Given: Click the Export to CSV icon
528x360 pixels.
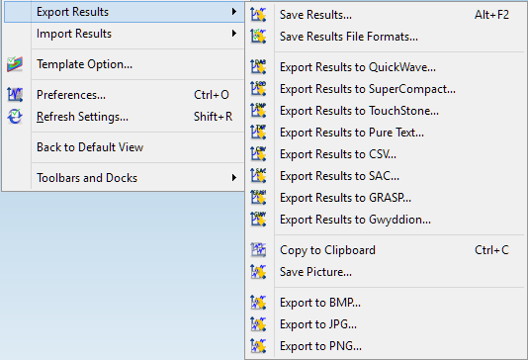Looking at the screenshot, I should click(258, 154).
